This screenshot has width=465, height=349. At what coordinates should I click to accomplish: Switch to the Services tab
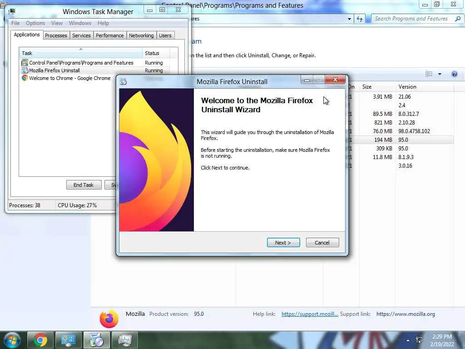[x=82, y=35]
